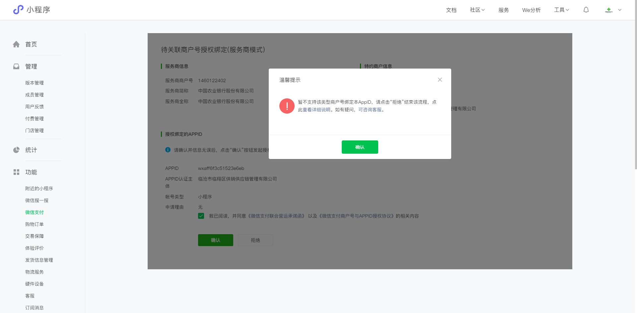Click merchant number 1460122402

[x=212, y=80]
